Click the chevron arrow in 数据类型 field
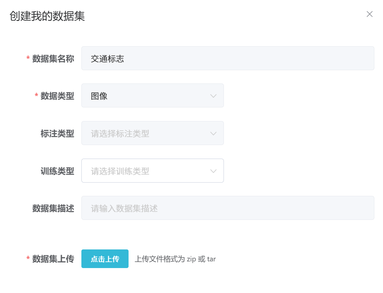383x293 pixels. [213, 96]
